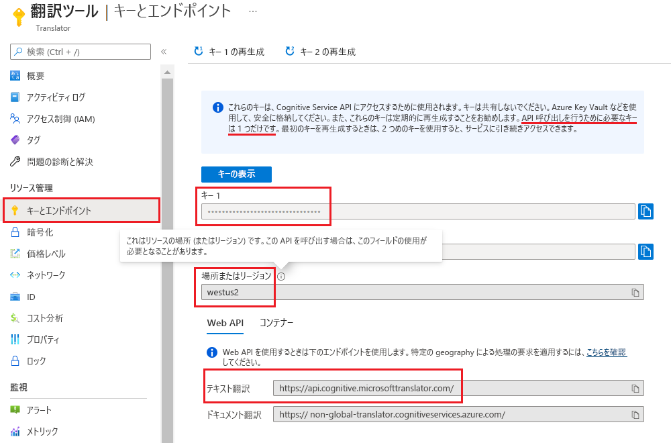Open ID in sidebar
This screenshot has width=671, height=443.
(31, 297)
